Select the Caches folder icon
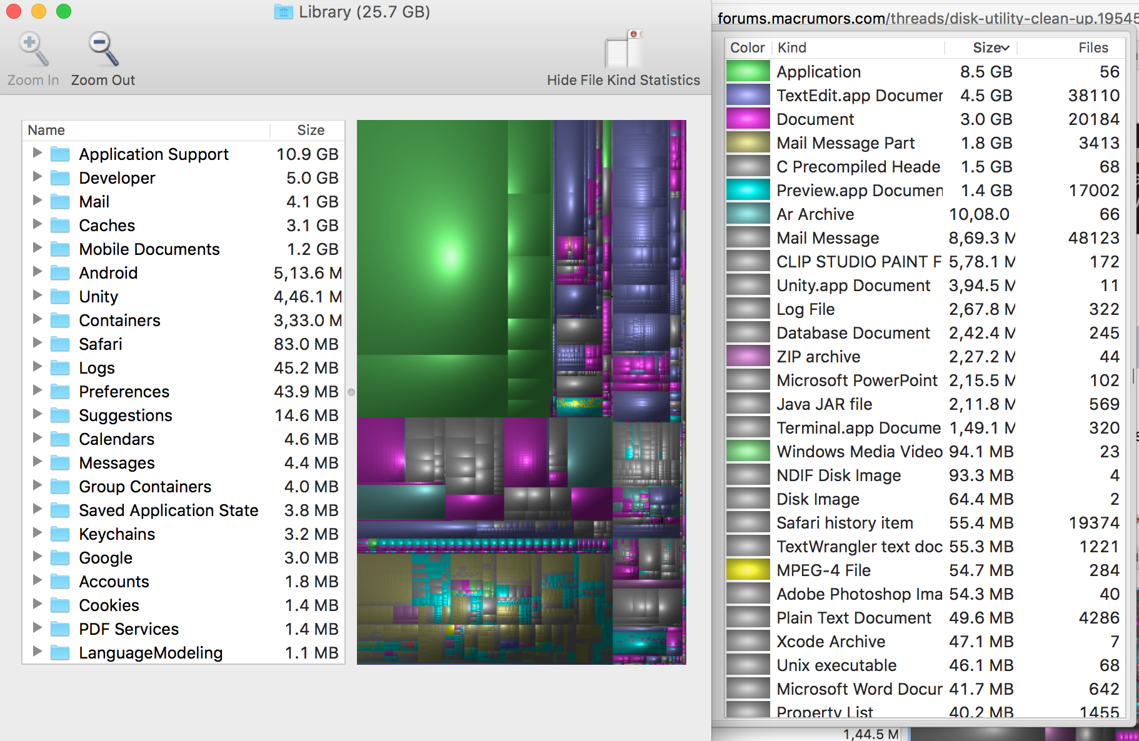Screen dimensions: 1139x741 pyautogui.click(x=60, y=226)
